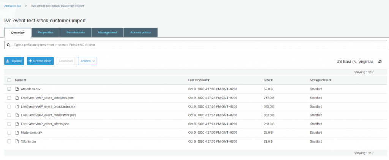389x160 pixels.
Task: Click the Create folder button
Action: pos(40,61)
